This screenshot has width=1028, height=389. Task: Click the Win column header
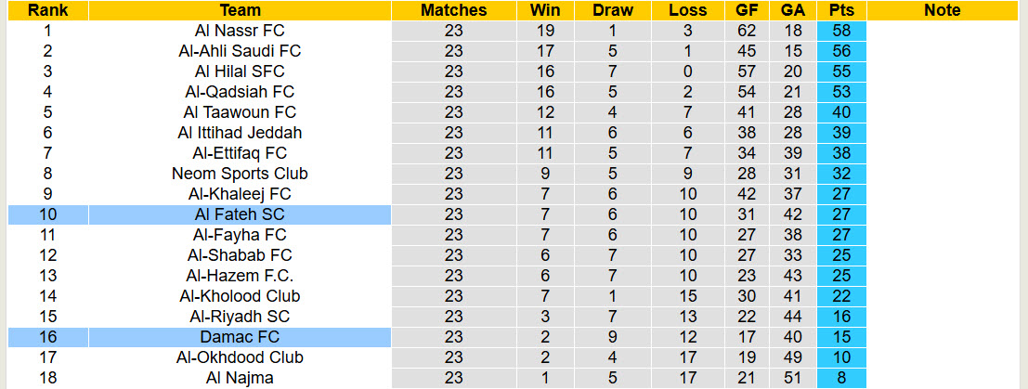coord(545,10)
